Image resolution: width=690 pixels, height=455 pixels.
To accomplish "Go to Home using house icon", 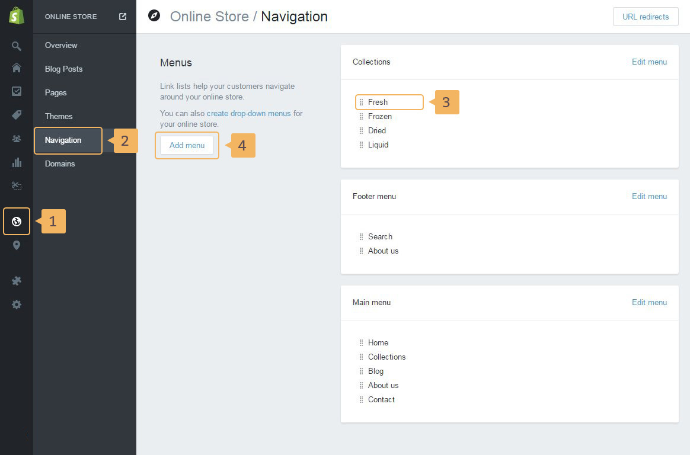I will click(17, 68).
